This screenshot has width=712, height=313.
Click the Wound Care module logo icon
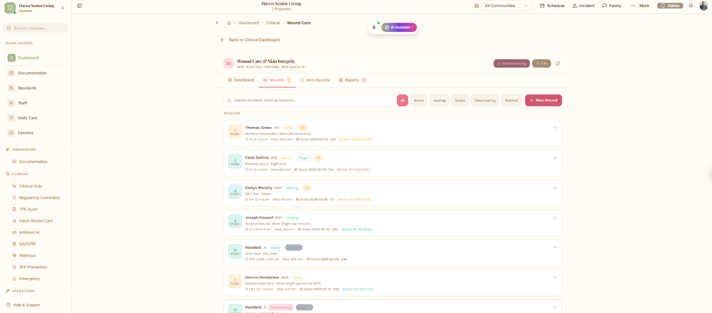tap(228, 63)
